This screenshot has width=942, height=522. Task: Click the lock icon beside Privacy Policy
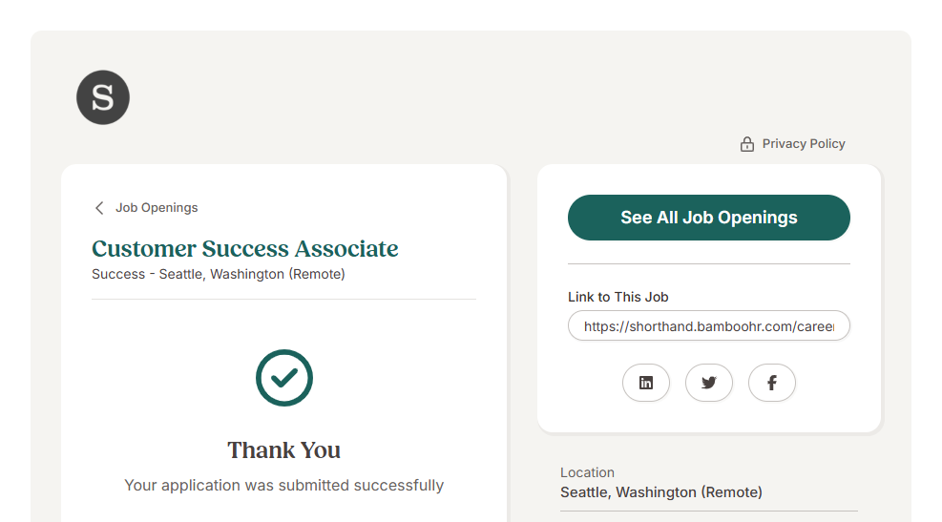[x=747, y=144]
